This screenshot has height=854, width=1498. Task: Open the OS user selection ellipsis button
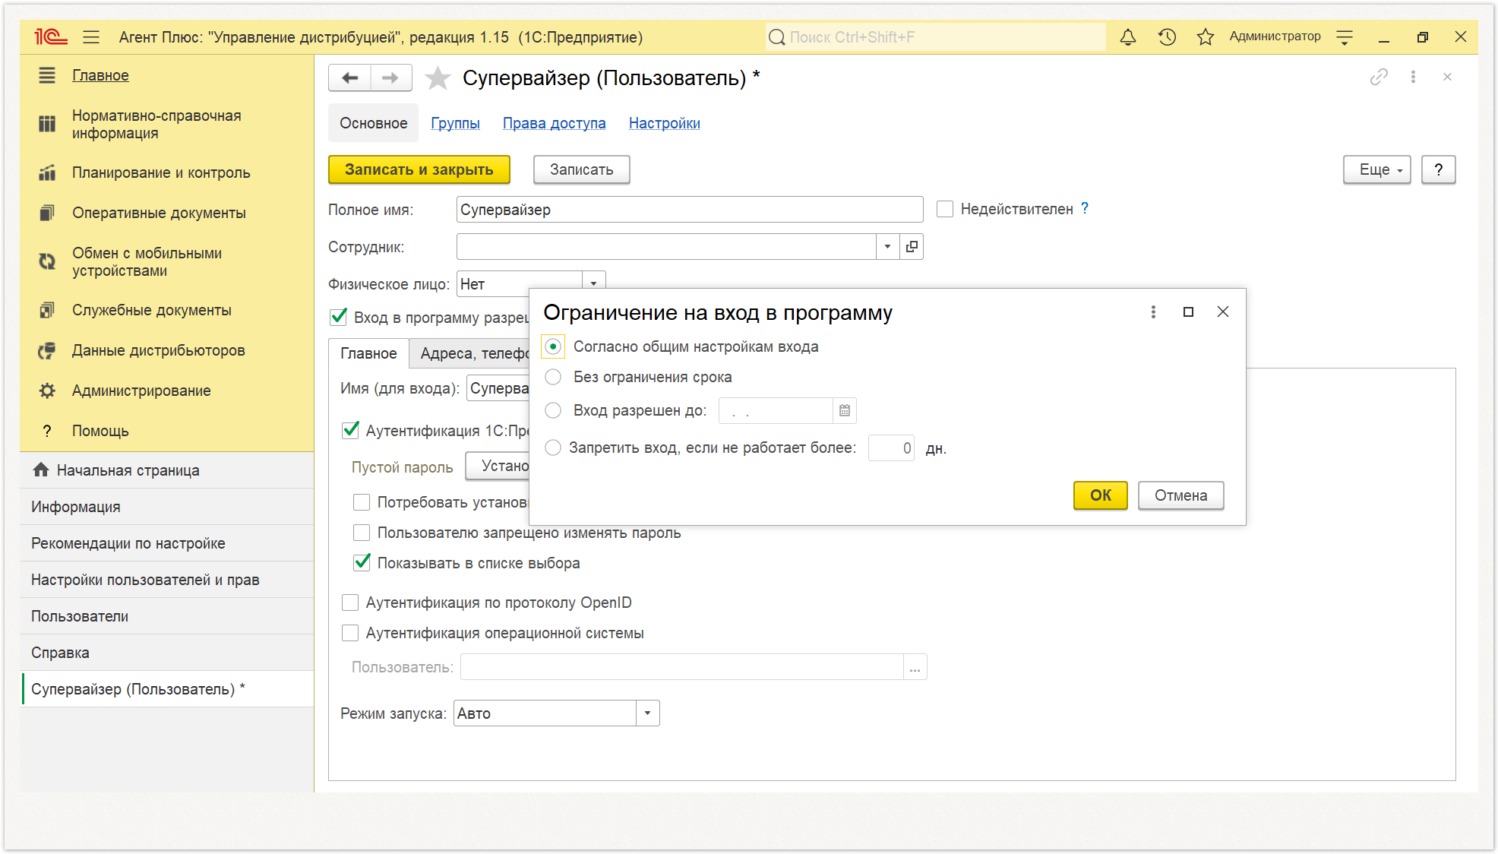pos(915,667)
